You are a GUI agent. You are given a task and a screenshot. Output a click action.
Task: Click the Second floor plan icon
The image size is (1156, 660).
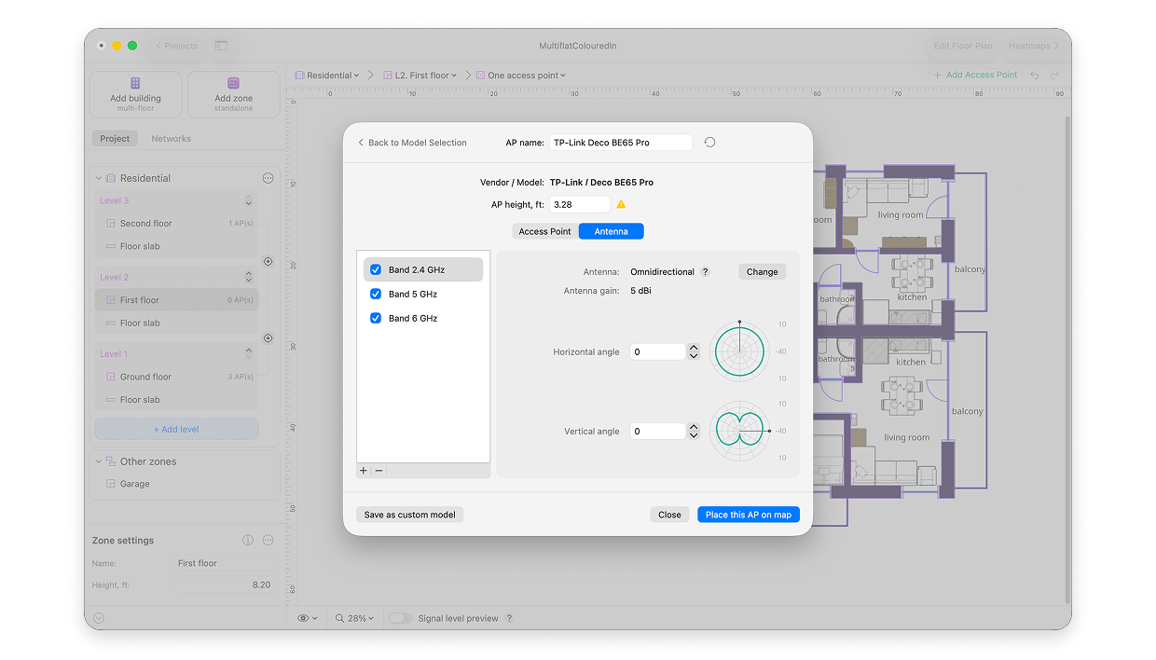click(x=111, y=224)
